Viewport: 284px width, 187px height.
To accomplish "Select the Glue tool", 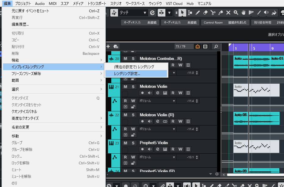I will [221, 13].
